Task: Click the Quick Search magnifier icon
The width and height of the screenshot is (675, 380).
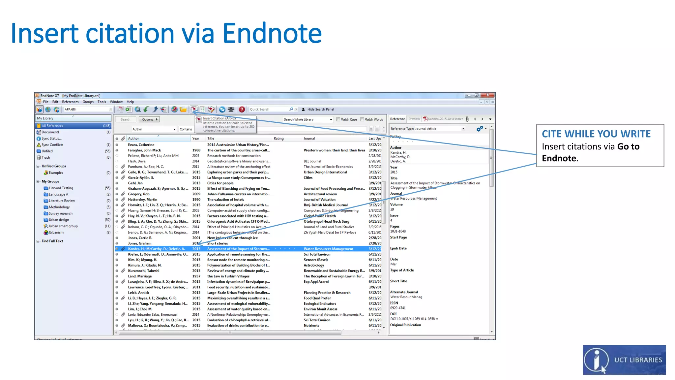Action: tap(291, 109)
